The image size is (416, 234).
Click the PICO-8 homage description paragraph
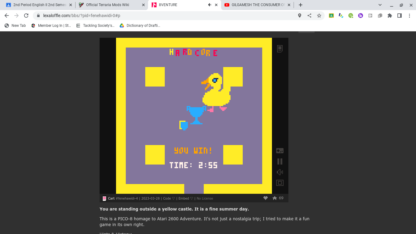pyautogui.click(x=204, y=222)
